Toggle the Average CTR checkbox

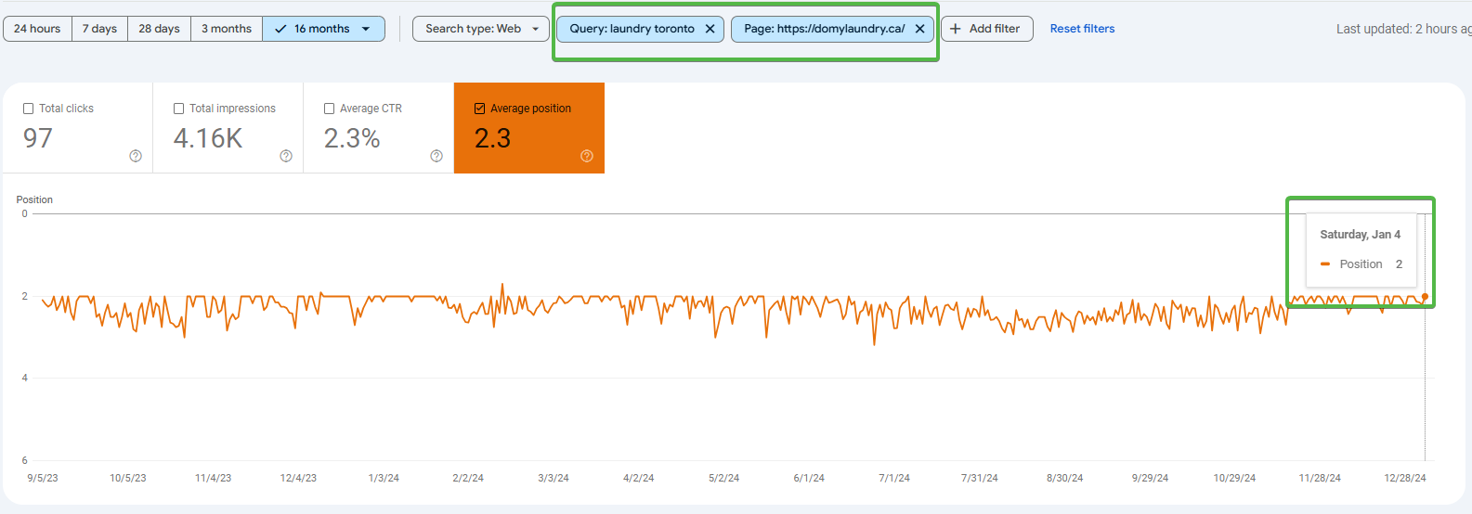coord(330,109)
